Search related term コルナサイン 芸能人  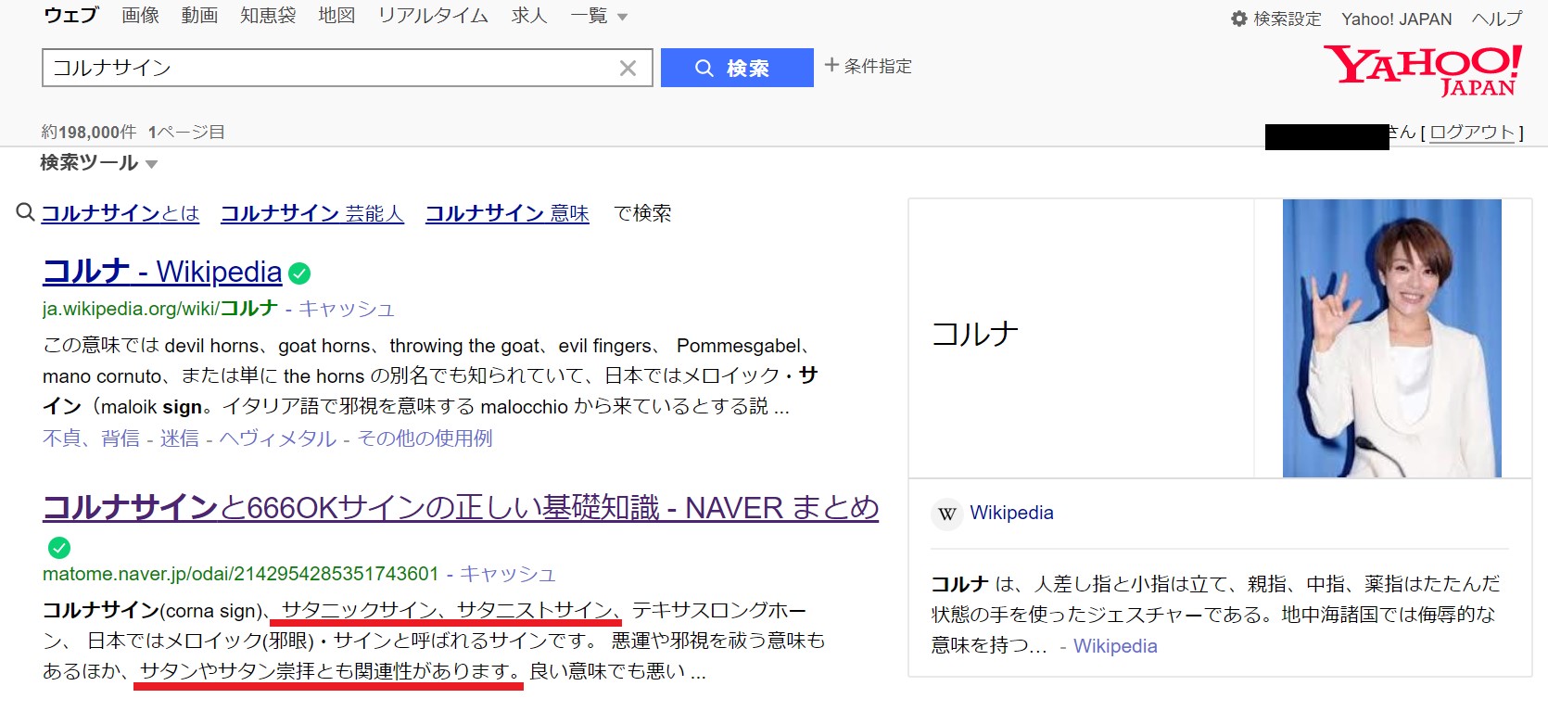tap(312, 213)
